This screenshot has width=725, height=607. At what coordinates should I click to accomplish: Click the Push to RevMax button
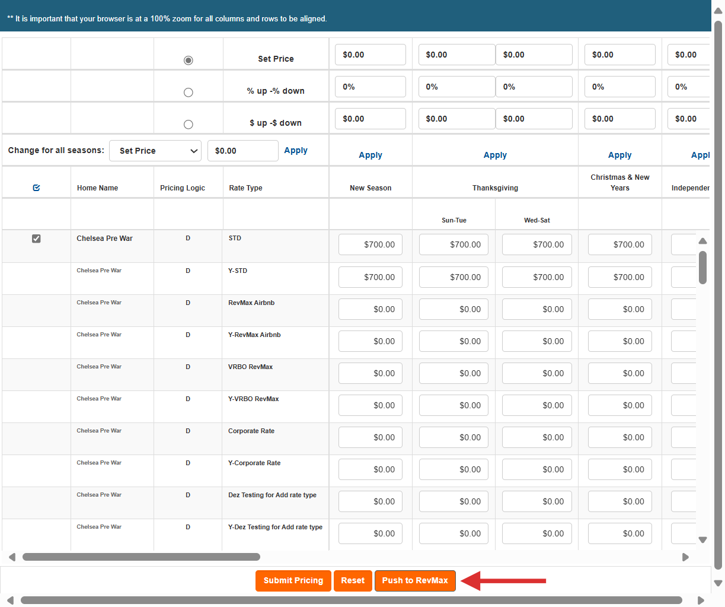(x=415, y=581)
